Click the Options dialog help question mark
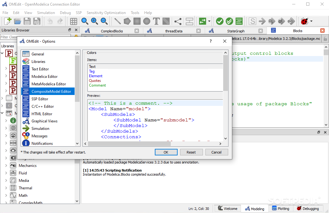 point(211,41)
